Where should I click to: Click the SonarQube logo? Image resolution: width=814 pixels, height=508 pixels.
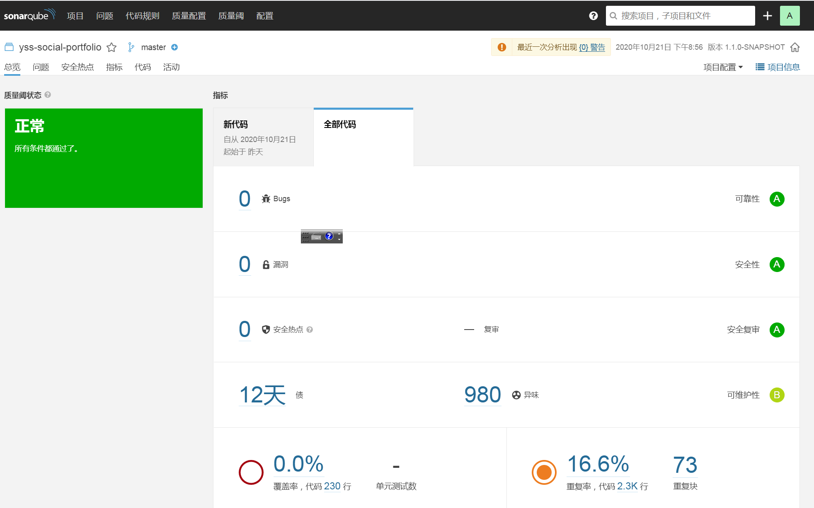[x=29, y=15]
